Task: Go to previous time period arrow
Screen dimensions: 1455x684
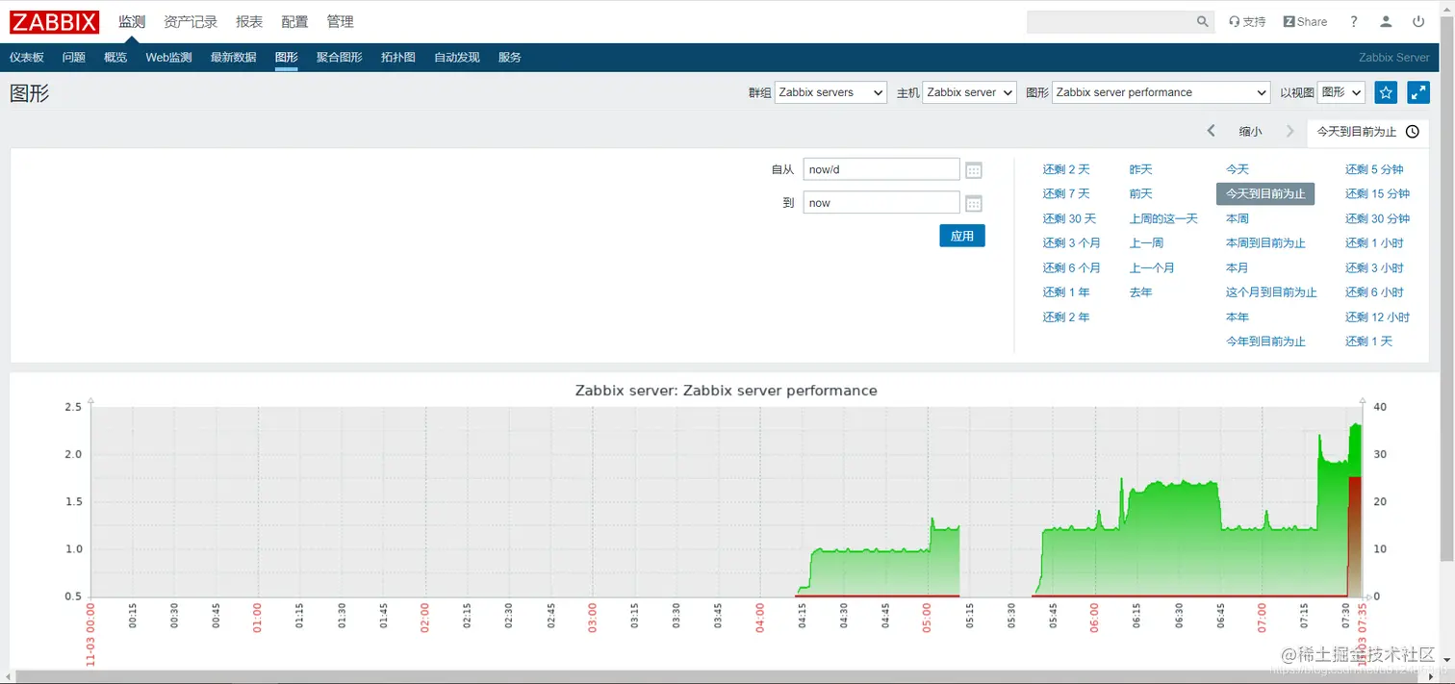Action: pos(1211,131)
